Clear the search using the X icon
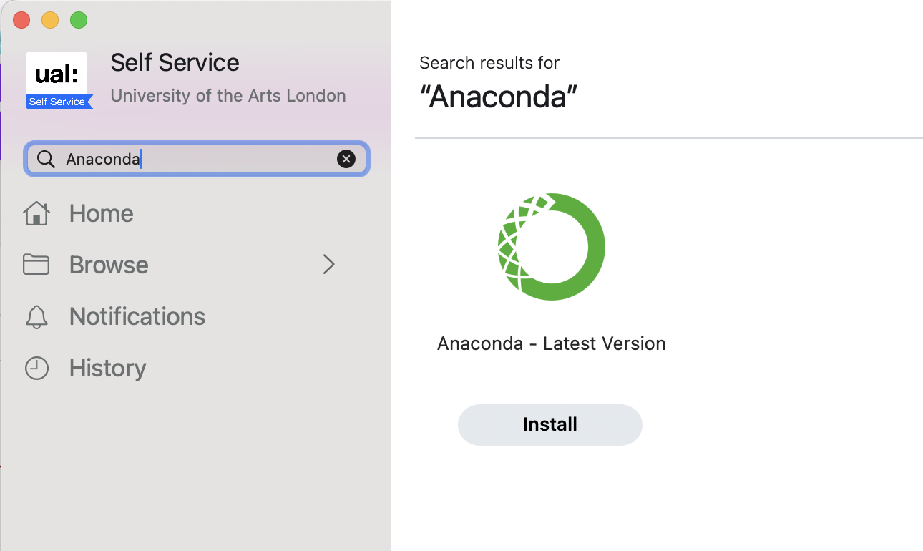The width and height of the screenshot is (923, 551). (x=347, y=159)
